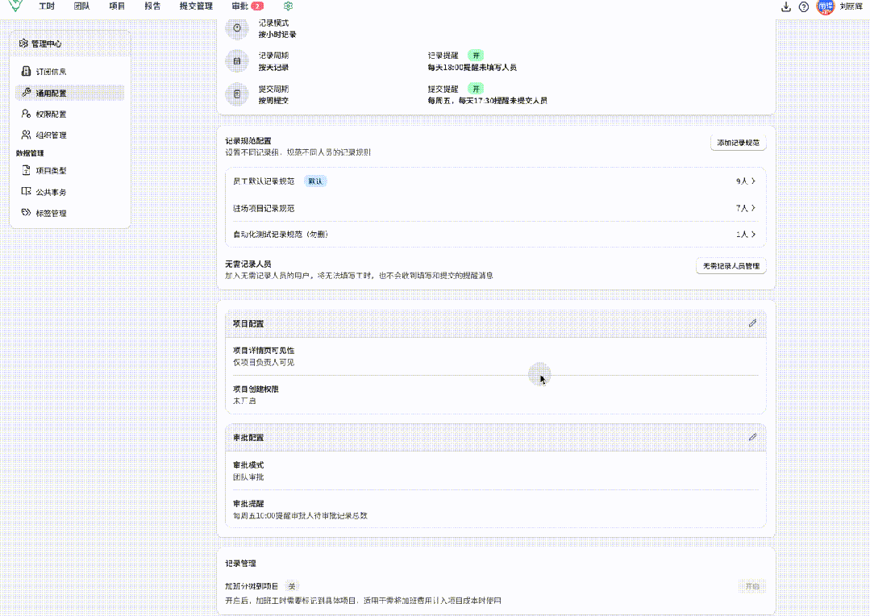Click the green app logo icon
870x616 pixels.
15,5
